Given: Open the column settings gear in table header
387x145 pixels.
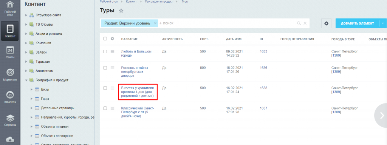Looking at the screenshot, I should [x=112, y=39].
